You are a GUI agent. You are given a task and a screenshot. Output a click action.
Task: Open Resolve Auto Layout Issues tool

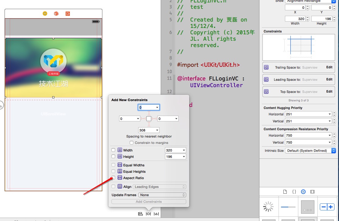[x=156, y=214]
